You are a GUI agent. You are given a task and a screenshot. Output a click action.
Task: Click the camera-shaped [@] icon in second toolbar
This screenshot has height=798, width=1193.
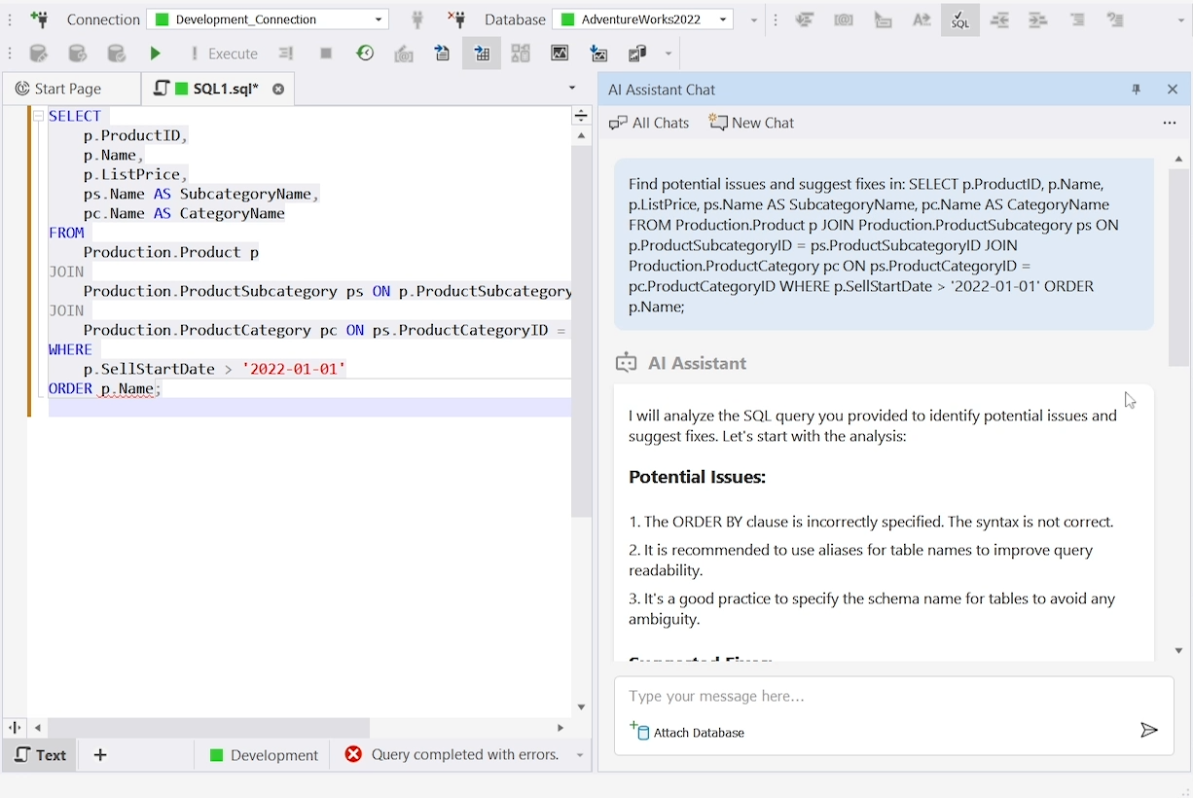click(404, 54)
